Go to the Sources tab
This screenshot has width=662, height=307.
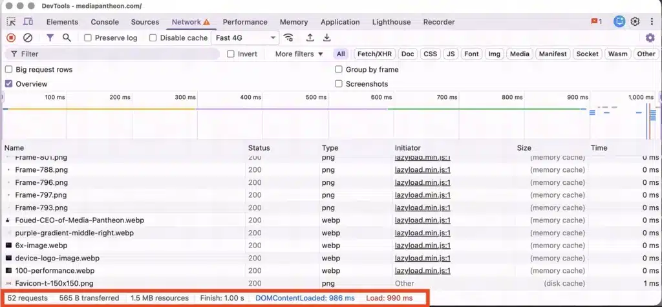[x=145, y=22]
